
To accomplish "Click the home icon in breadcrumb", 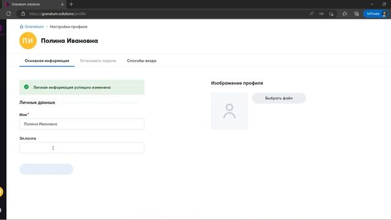I will tap(21, 27).
